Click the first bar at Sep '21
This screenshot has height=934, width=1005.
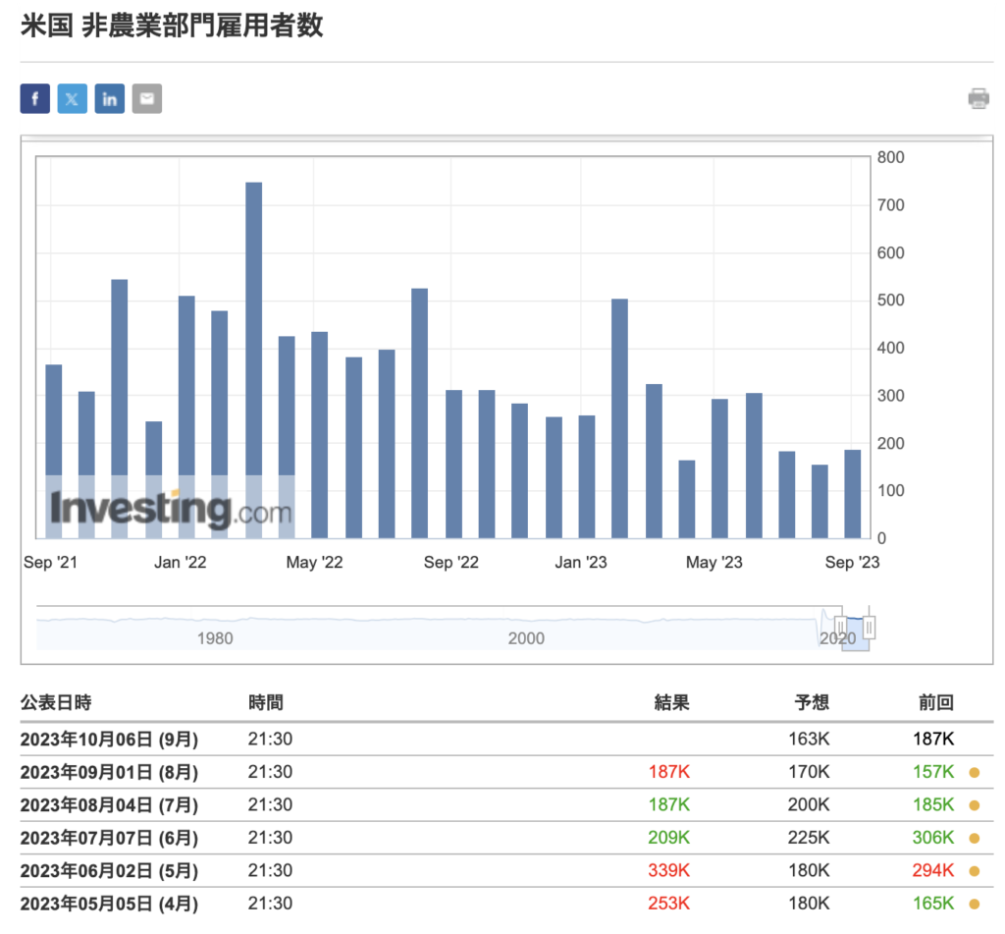tap(54, 451)
